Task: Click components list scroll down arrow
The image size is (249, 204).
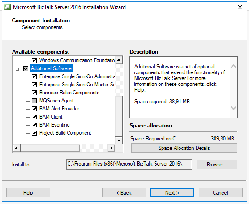Action: point(119,140)
